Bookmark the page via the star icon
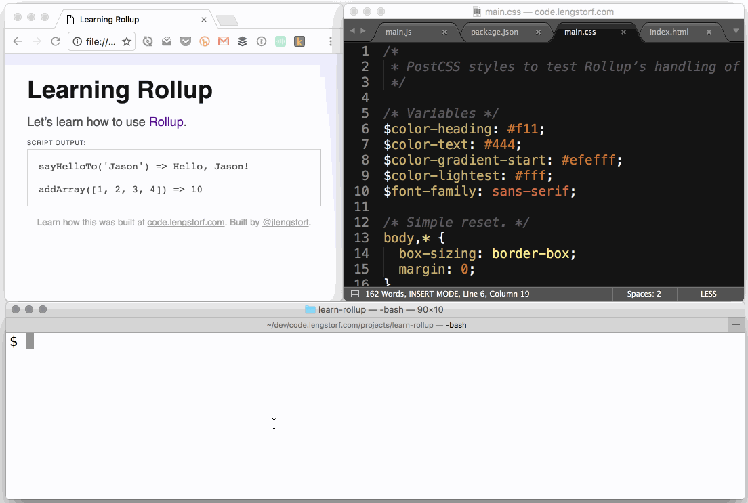Screen dimensions: 748x503 pos(127,41)
